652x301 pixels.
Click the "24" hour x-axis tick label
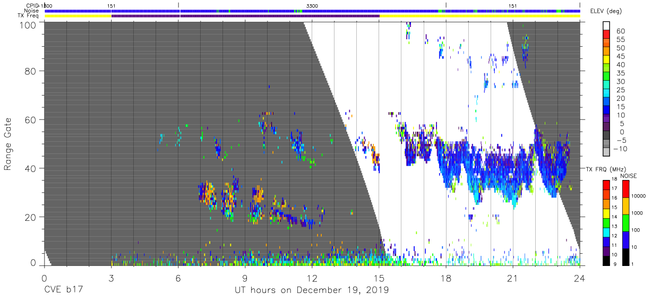[580, 278]
